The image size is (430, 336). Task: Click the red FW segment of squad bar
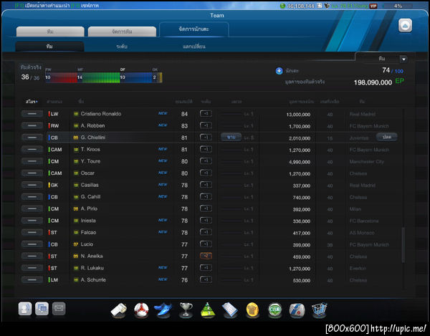(62, 77)
